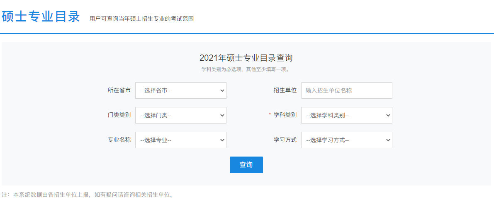
Task: Focus the 招生单位 name input field
Action: (x=346, y=90)
